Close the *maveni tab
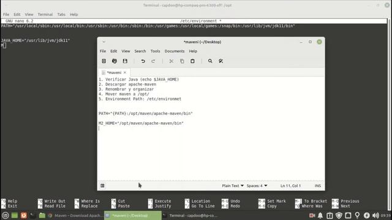Screen dimensions: 392x220 click(x=125, y=73)
